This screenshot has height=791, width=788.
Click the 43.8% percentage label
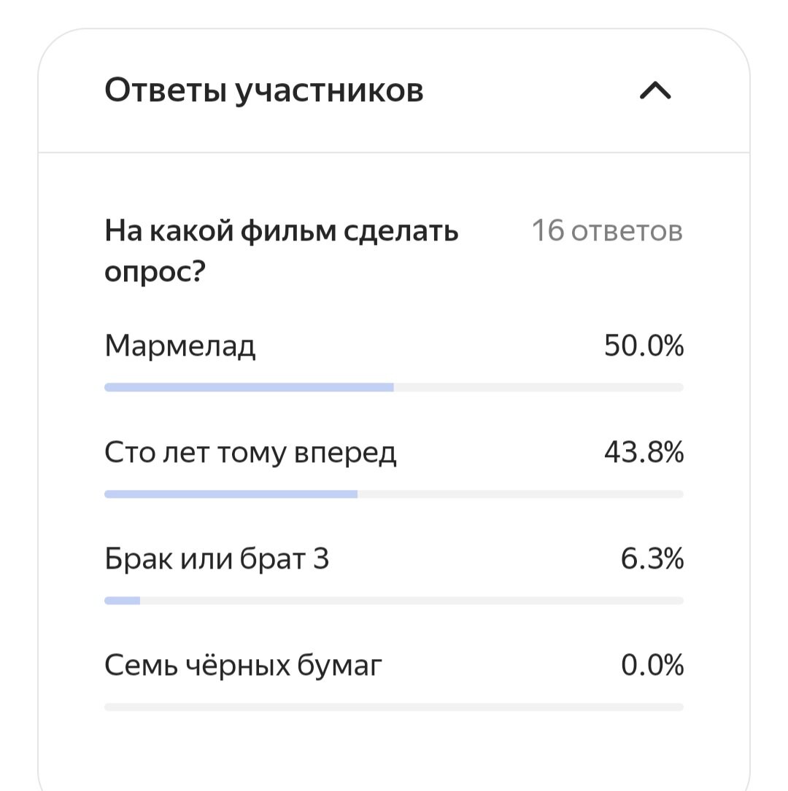pos(645,452)
